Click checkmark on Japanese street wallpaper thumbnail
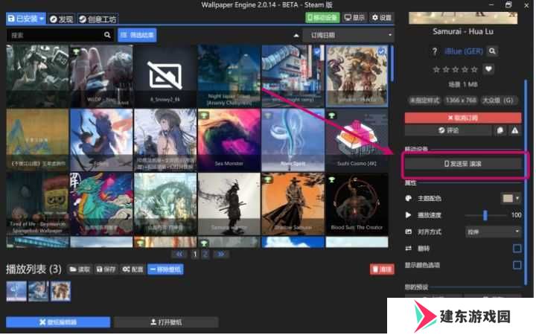Viewport: 536px width, 335px height. tap(318, 51)
